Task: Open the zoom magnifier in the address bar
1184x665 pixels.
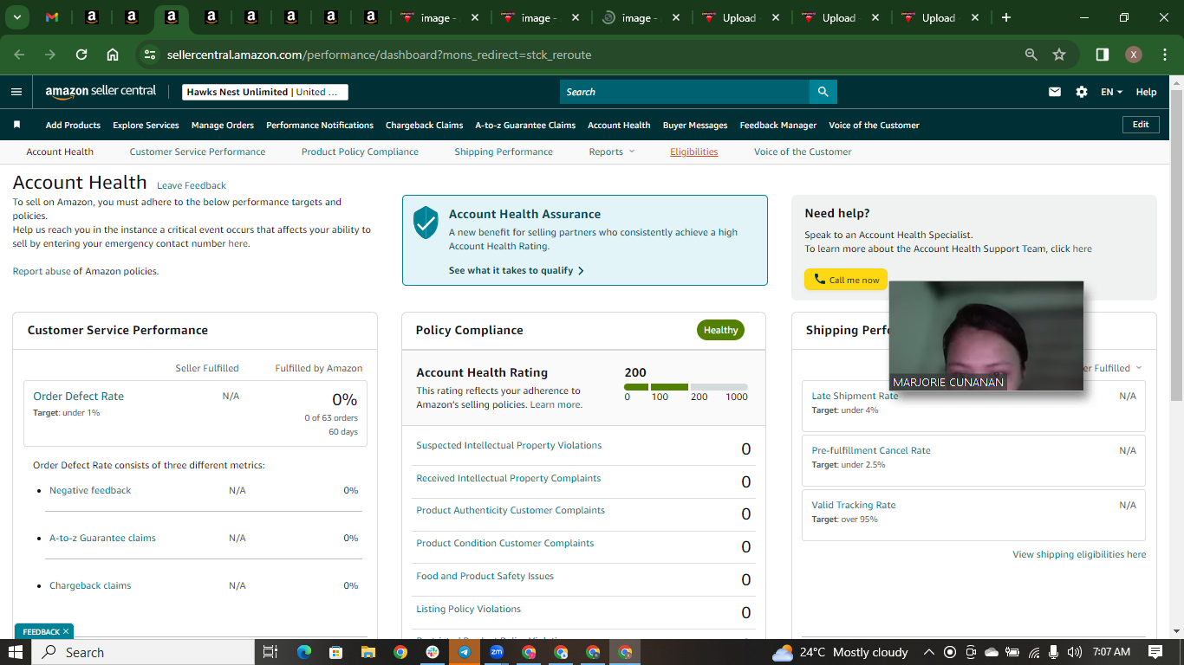Action: 1031,55
